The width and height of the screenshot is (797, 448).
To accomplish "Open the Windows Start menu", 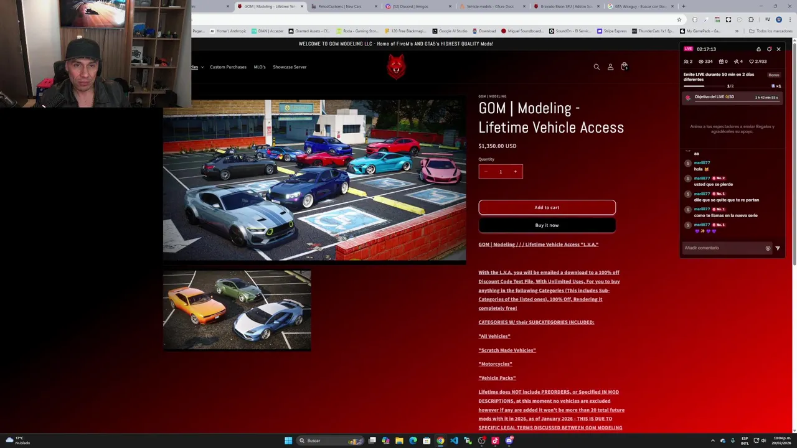I will [288, 441].
